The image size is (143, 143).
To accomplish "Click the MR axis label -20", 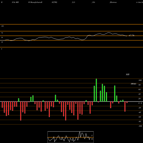I will 140,108.
